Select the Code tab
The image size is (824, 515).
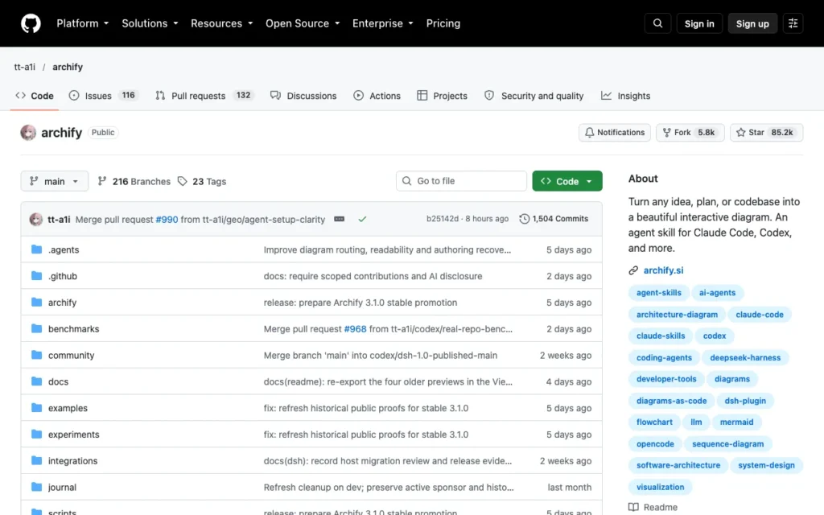[35, 96]
